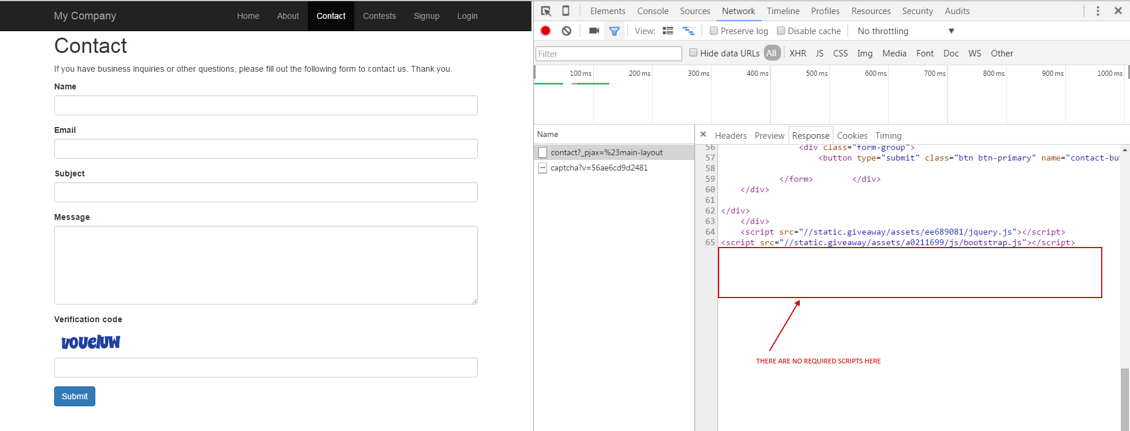Filter requests by Img type
The height and width of the screenshot is (431, 1130).
point(865,54)
